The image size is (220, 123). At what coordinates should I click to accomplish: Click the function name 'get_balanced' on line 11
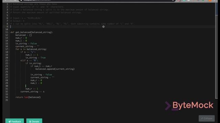click(23, 32)
